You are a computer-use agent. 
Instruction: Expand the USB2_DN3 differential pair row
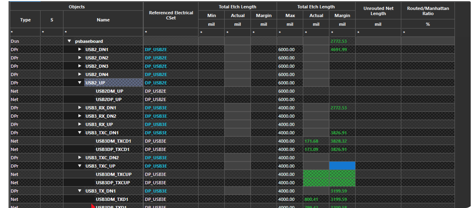pyautogui.click(x=80, y=66)
